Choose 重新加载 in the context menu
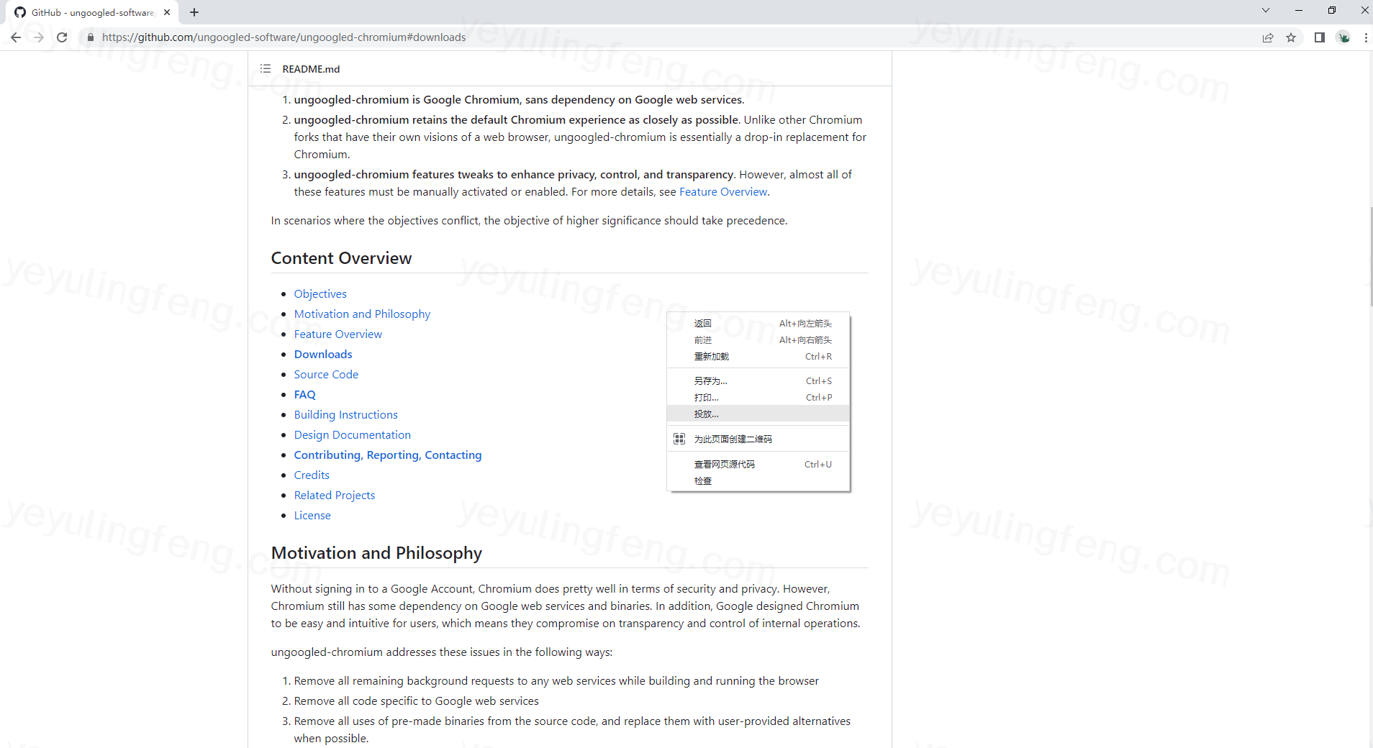 coord(758,357)
